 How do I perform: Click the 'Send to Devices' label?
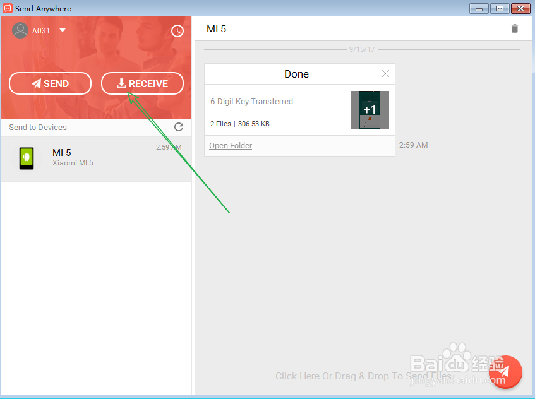click(x=38, y=127)
